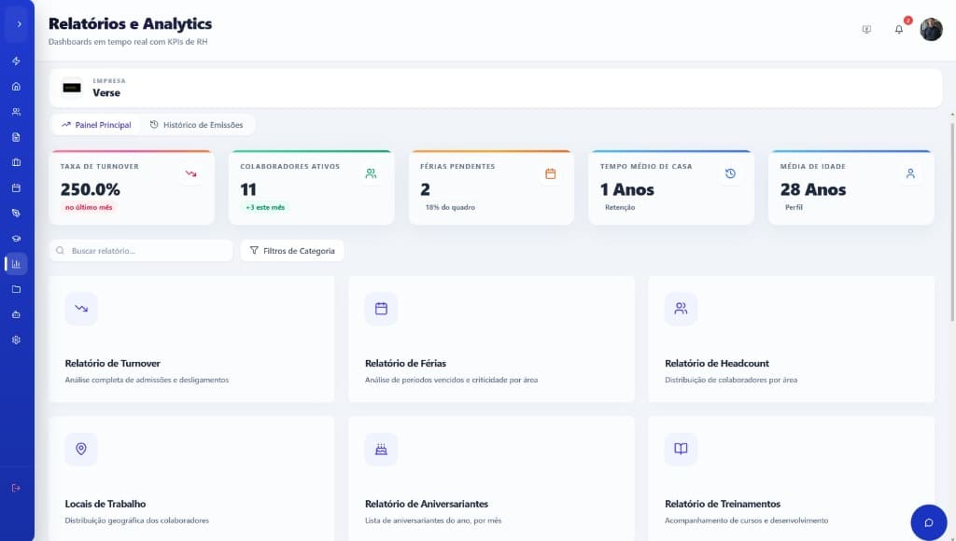Click the monitor icon in the header
956x541 pixels.
coord(866,29)
